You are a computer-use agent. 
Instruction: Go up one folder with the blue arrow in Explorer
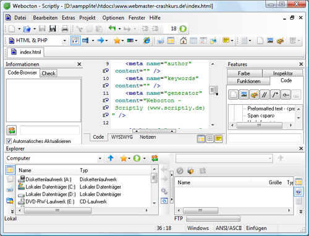pos(111,158)
